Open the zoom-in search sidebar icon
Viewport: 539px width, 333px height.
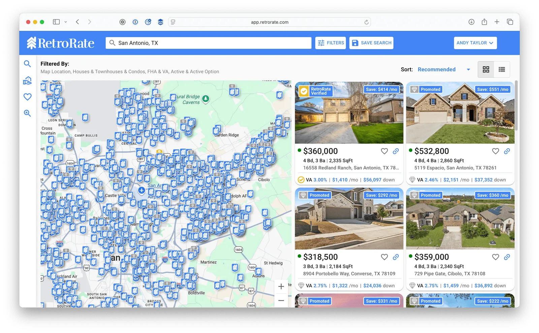pyautogui.click(x=27, y=113)
